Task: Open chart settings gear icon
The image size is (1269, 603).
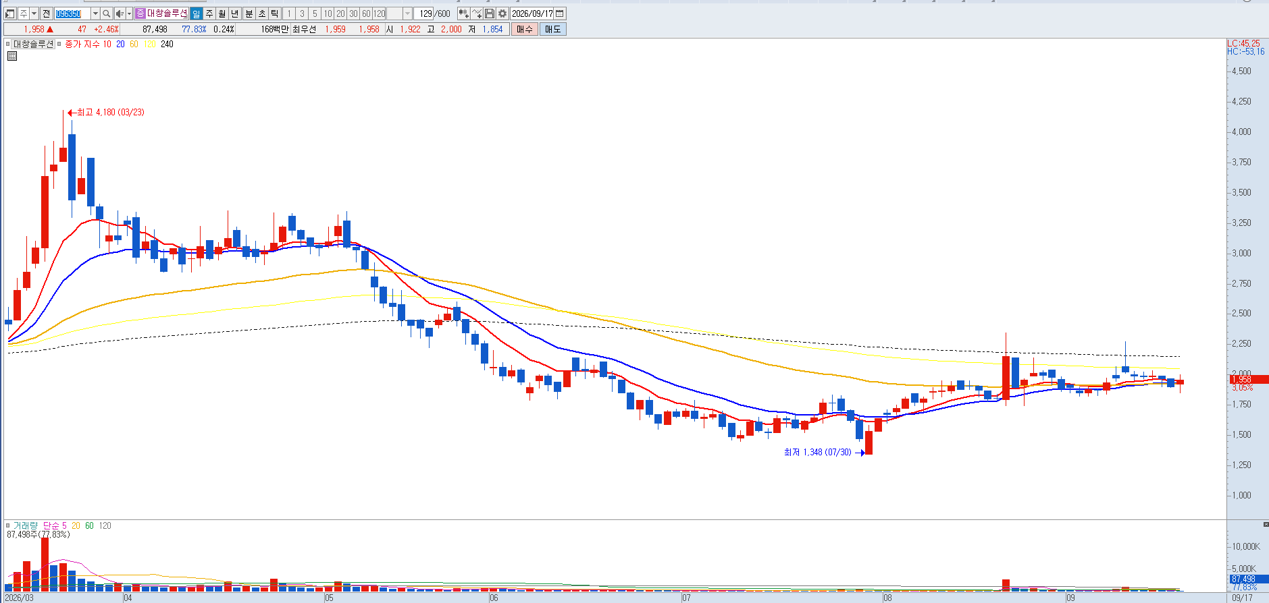Action: (x=502, y=13)
